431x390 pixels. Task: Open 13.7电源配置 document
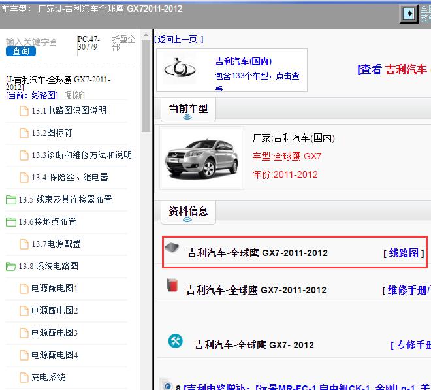pos(56,244)
